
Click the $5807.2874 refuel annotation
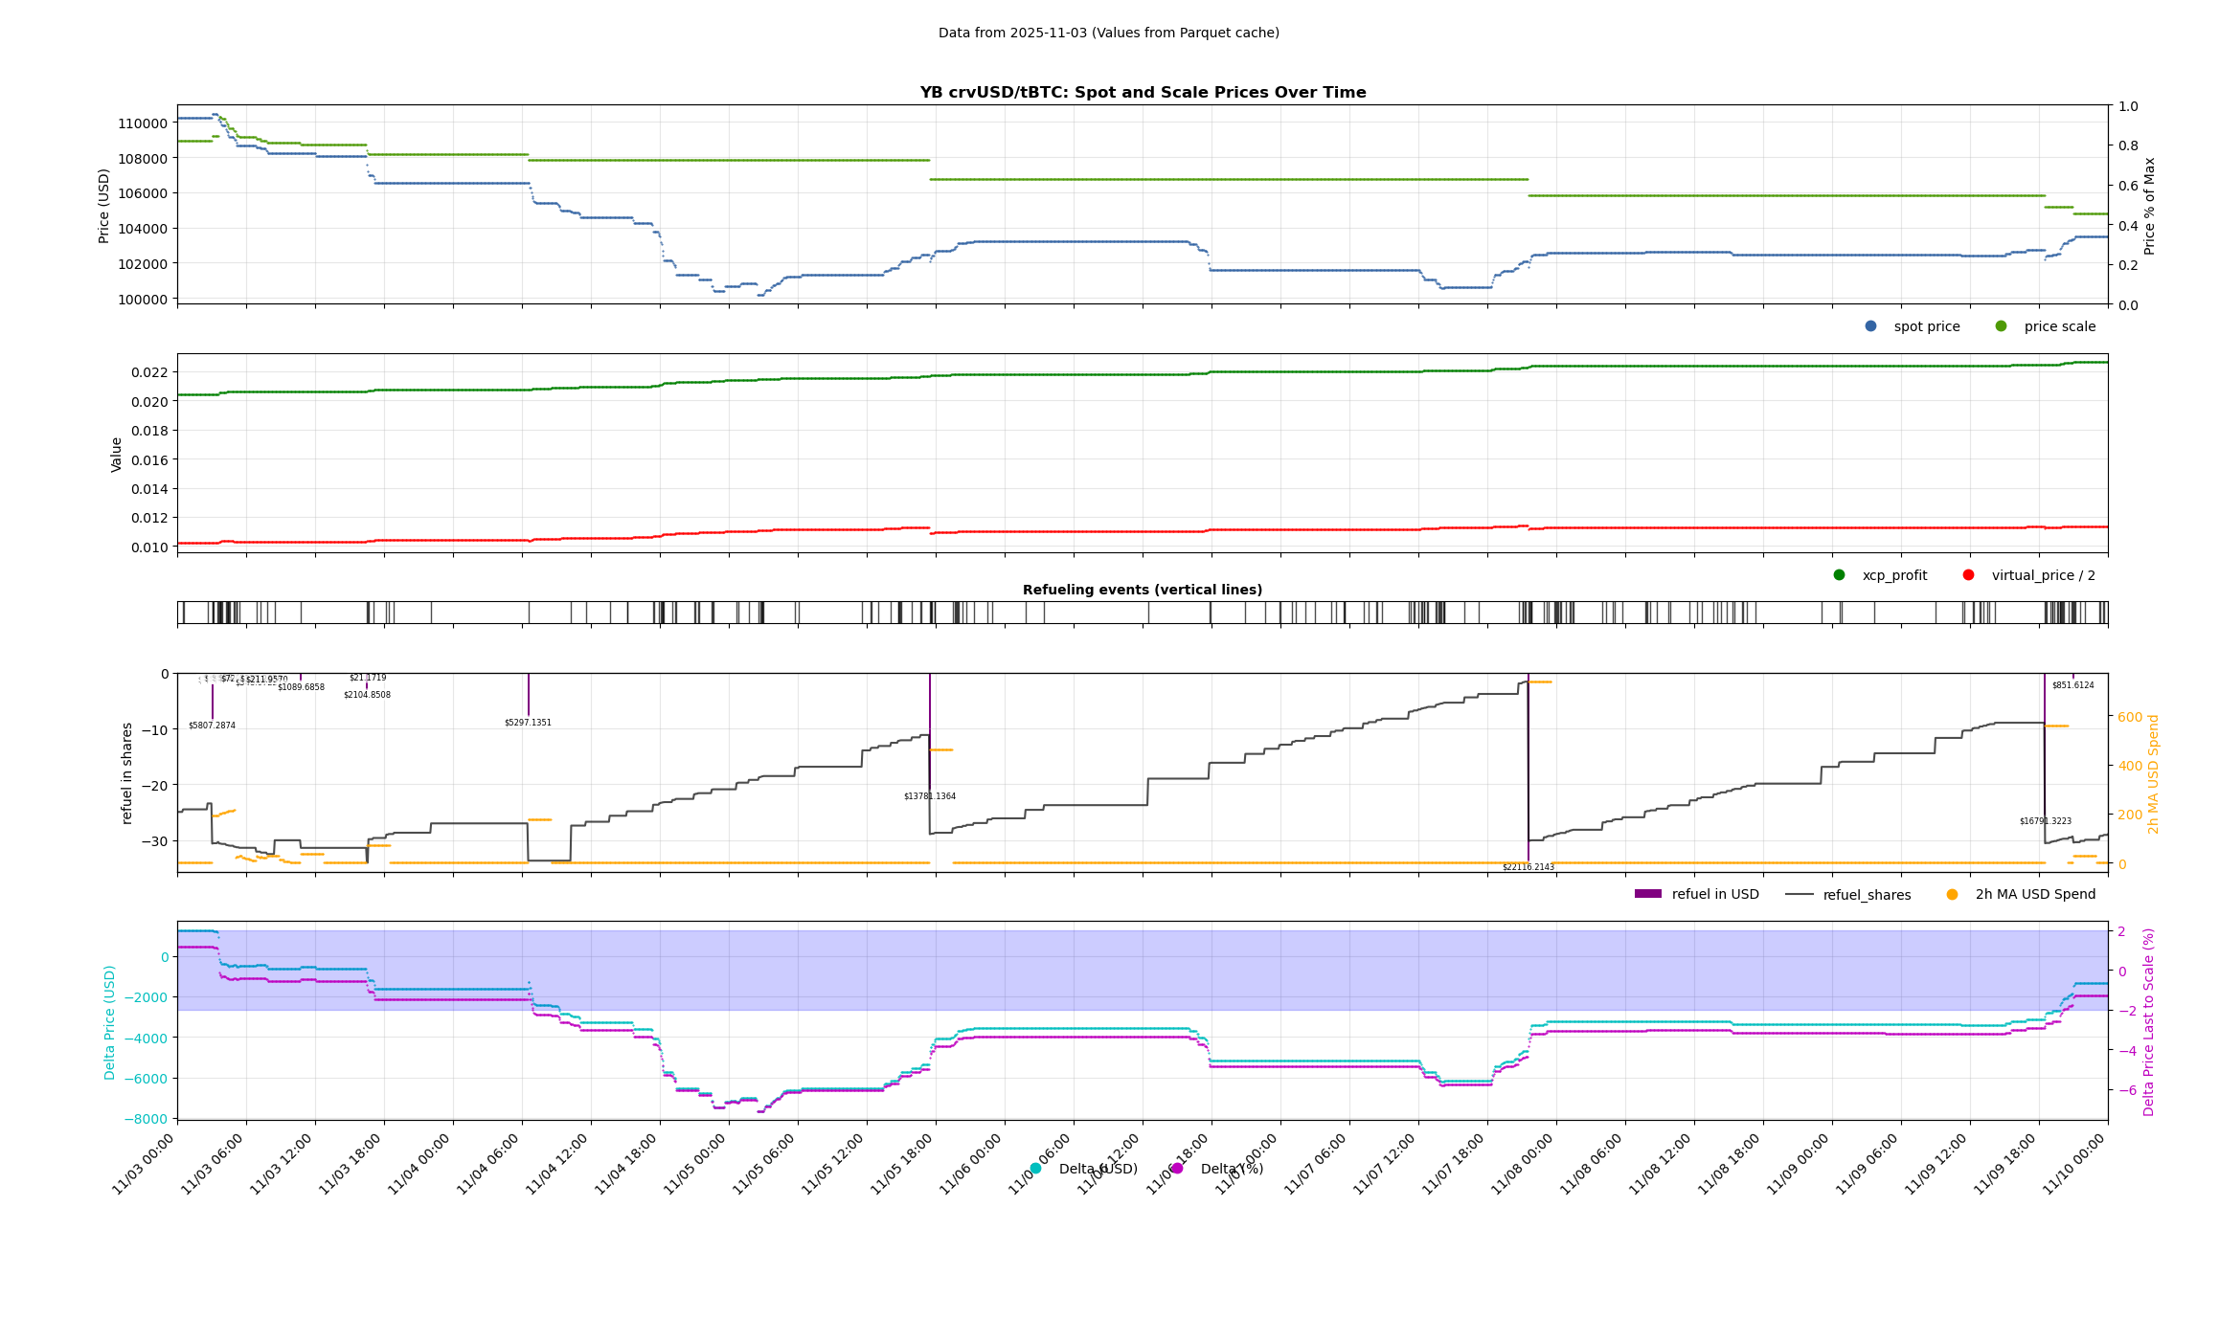tap(212, 726)
